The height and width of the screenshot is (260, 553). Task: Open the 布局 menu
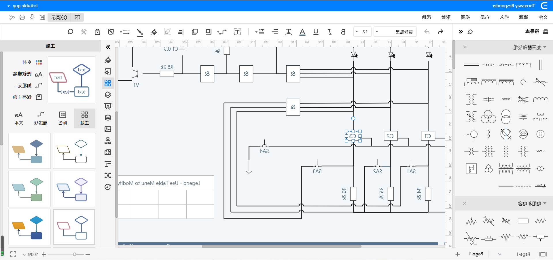click(x=485, y=17)
